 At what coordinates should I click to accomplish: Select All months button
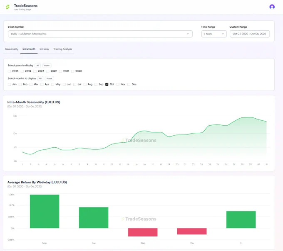[x=40, y=79]
